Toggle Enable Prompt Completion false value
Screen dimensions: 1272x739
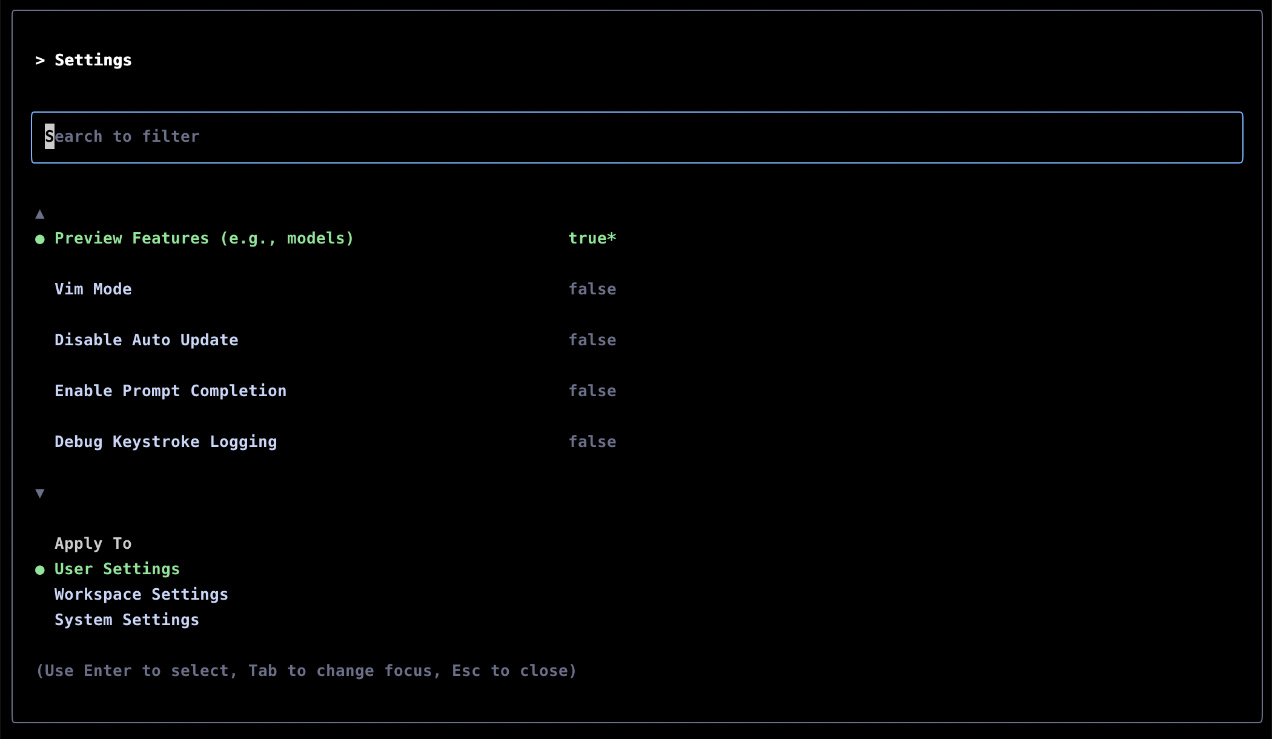592,391
